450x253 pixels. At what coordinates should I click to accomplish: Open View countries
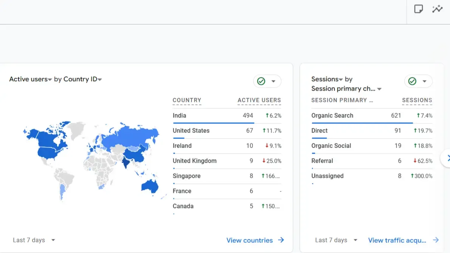click(x=250, y=240)
